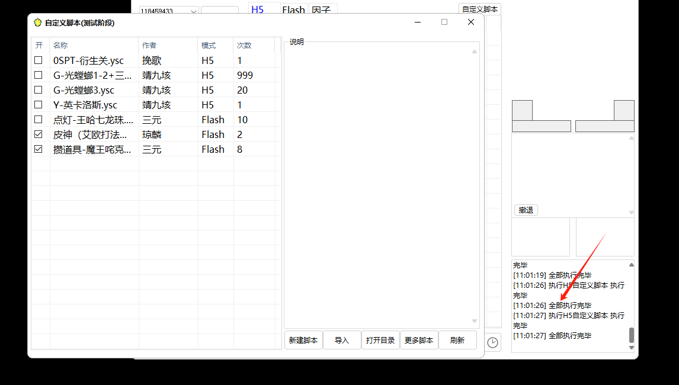
Task: Enable the 0SPT-衍生关.ysc script checkbox
Action: click(x=39, y=60)
